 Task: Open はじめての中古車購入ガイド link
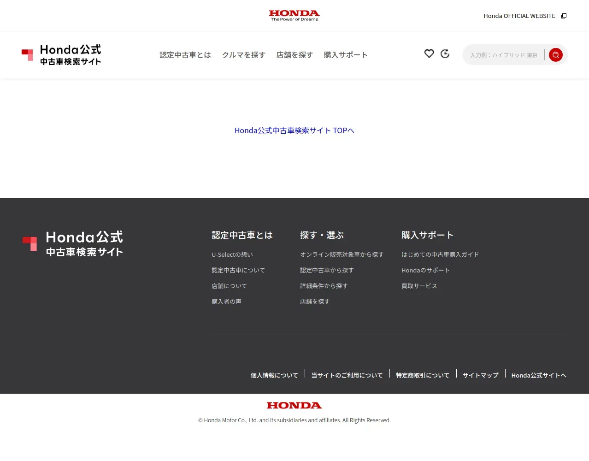(x=440, y=254)
